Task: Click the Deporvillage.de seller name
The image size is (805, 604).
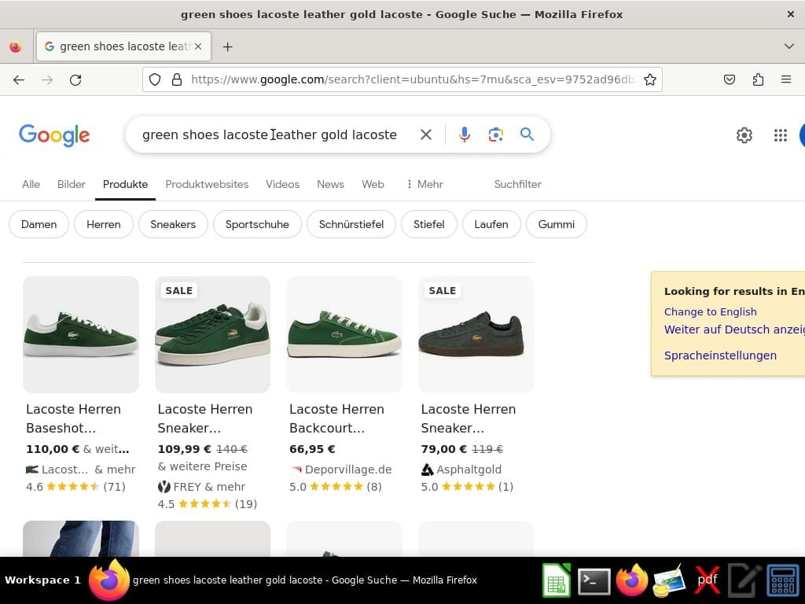Action: [348, 470]
